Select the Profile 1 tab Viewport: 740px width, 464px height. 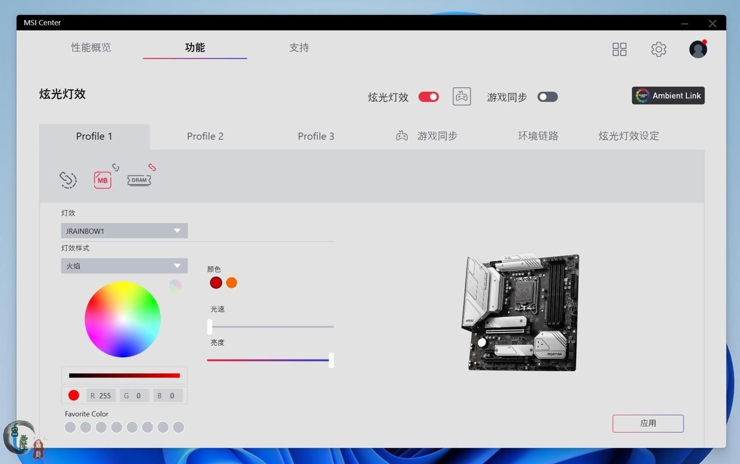94,136
